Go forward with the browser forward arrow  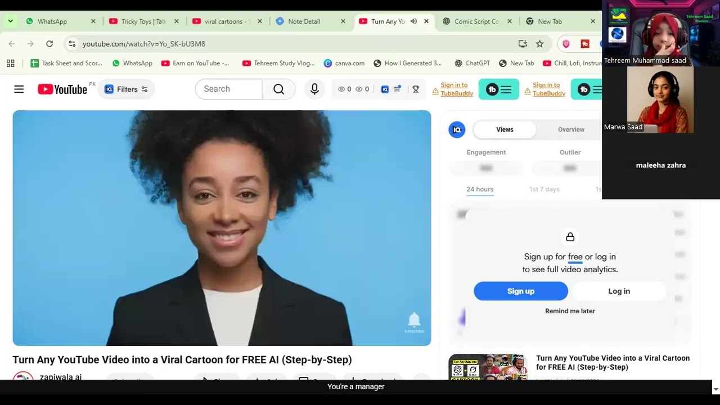click(x=30, y=43)
